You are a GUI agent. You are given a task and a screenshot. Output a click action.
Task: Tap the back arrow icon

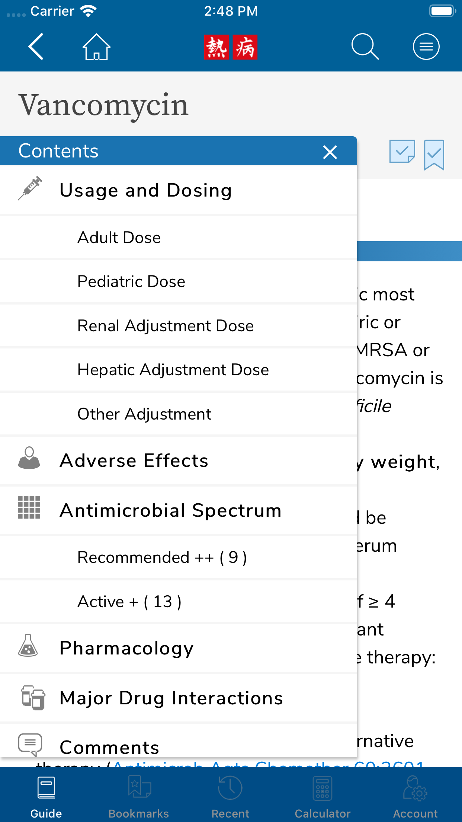tap(36, 47)
